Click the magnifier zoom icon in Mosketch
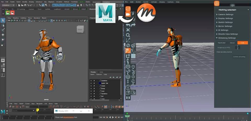Screen dimensions: 251x121 click(128, 35)
